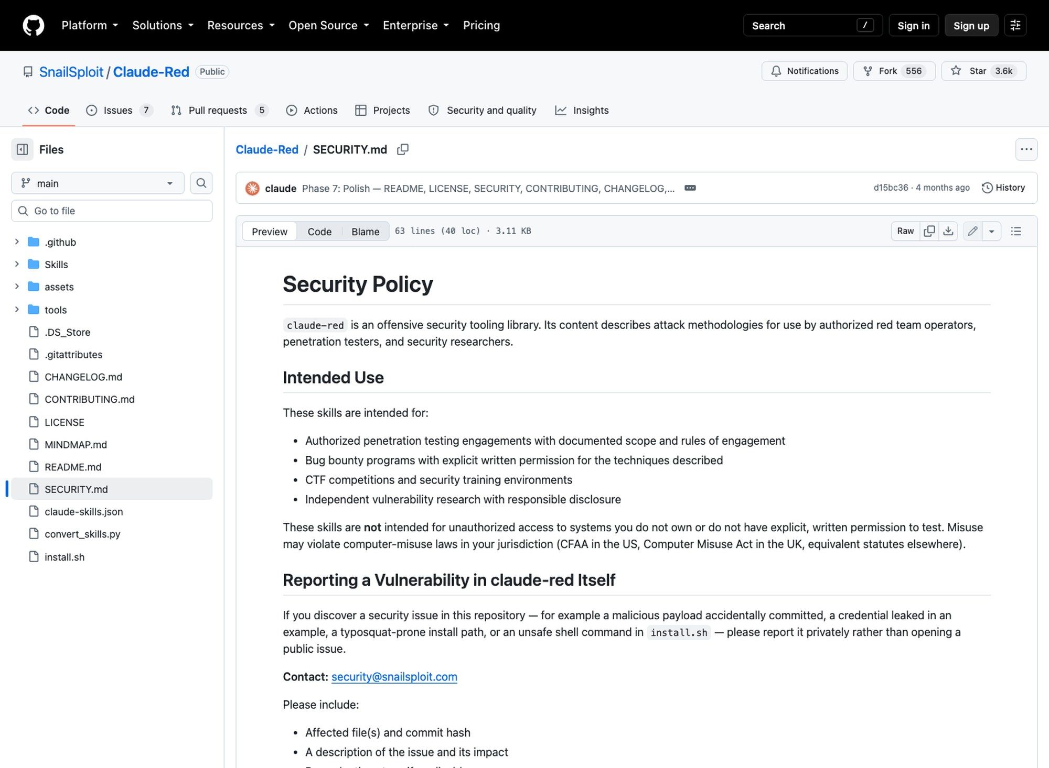Open the Security and quality tab
Viewport: 1049px width, 768px height.
coord(483,111)
